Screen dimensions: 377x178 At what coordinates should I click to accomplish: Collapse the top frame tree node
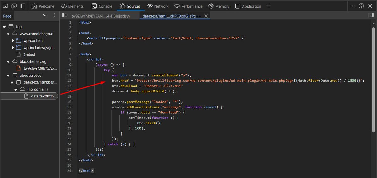(4, 27)
